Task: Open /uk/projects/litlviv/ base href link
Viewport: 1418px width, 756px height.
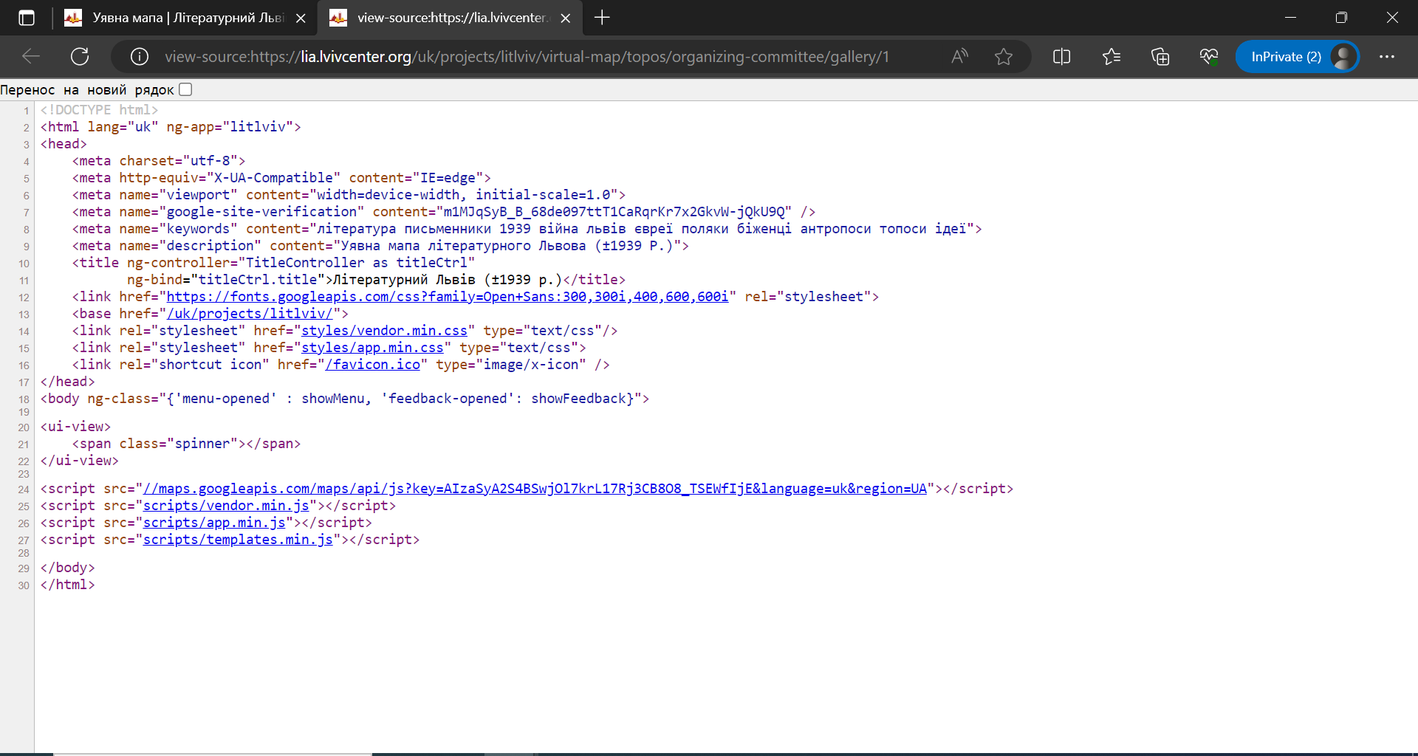Action: (250, 314)
